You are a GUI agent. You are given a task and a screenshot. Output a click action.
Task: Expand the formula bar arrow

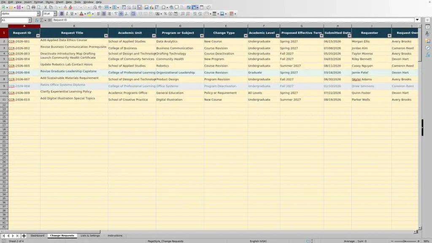point(417,20)
